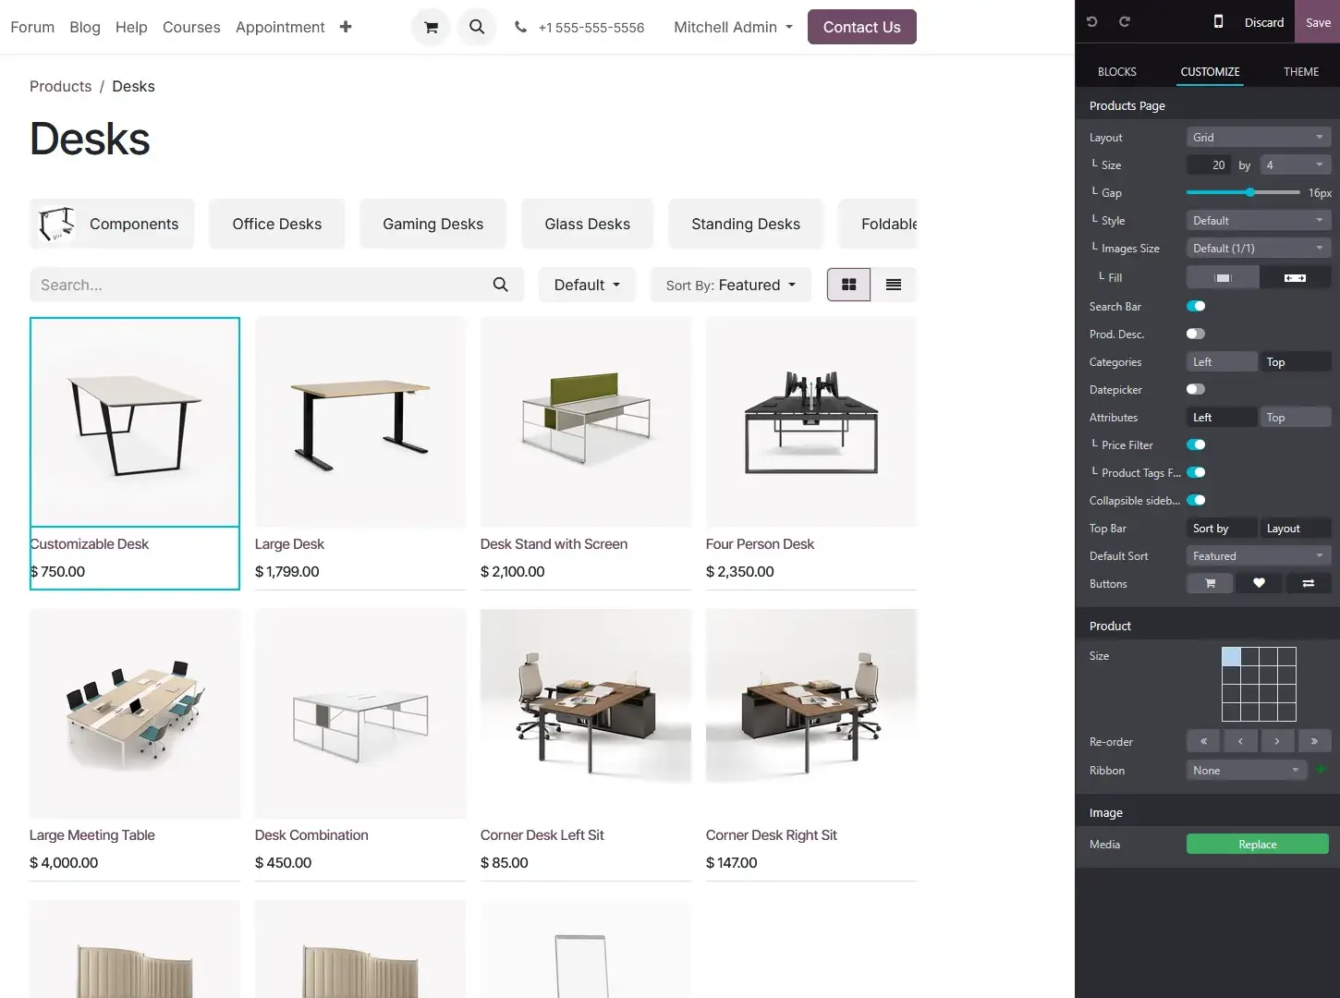Open the Sort By: Featured dropdown

click(731, 285)
